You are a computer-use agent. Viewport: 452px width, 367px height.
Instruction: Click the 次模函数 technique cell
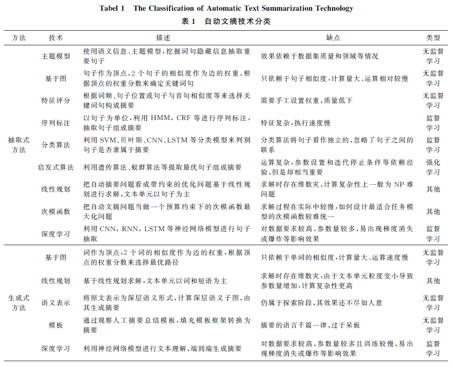(56, 212)
